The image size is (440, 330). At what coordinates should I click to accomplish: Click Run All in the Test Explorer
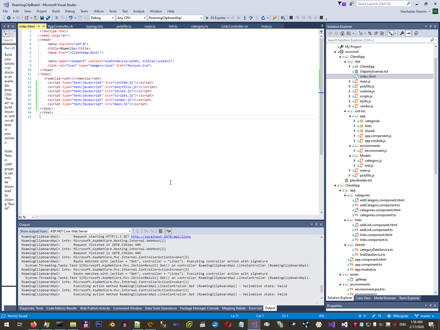[10, 48]
